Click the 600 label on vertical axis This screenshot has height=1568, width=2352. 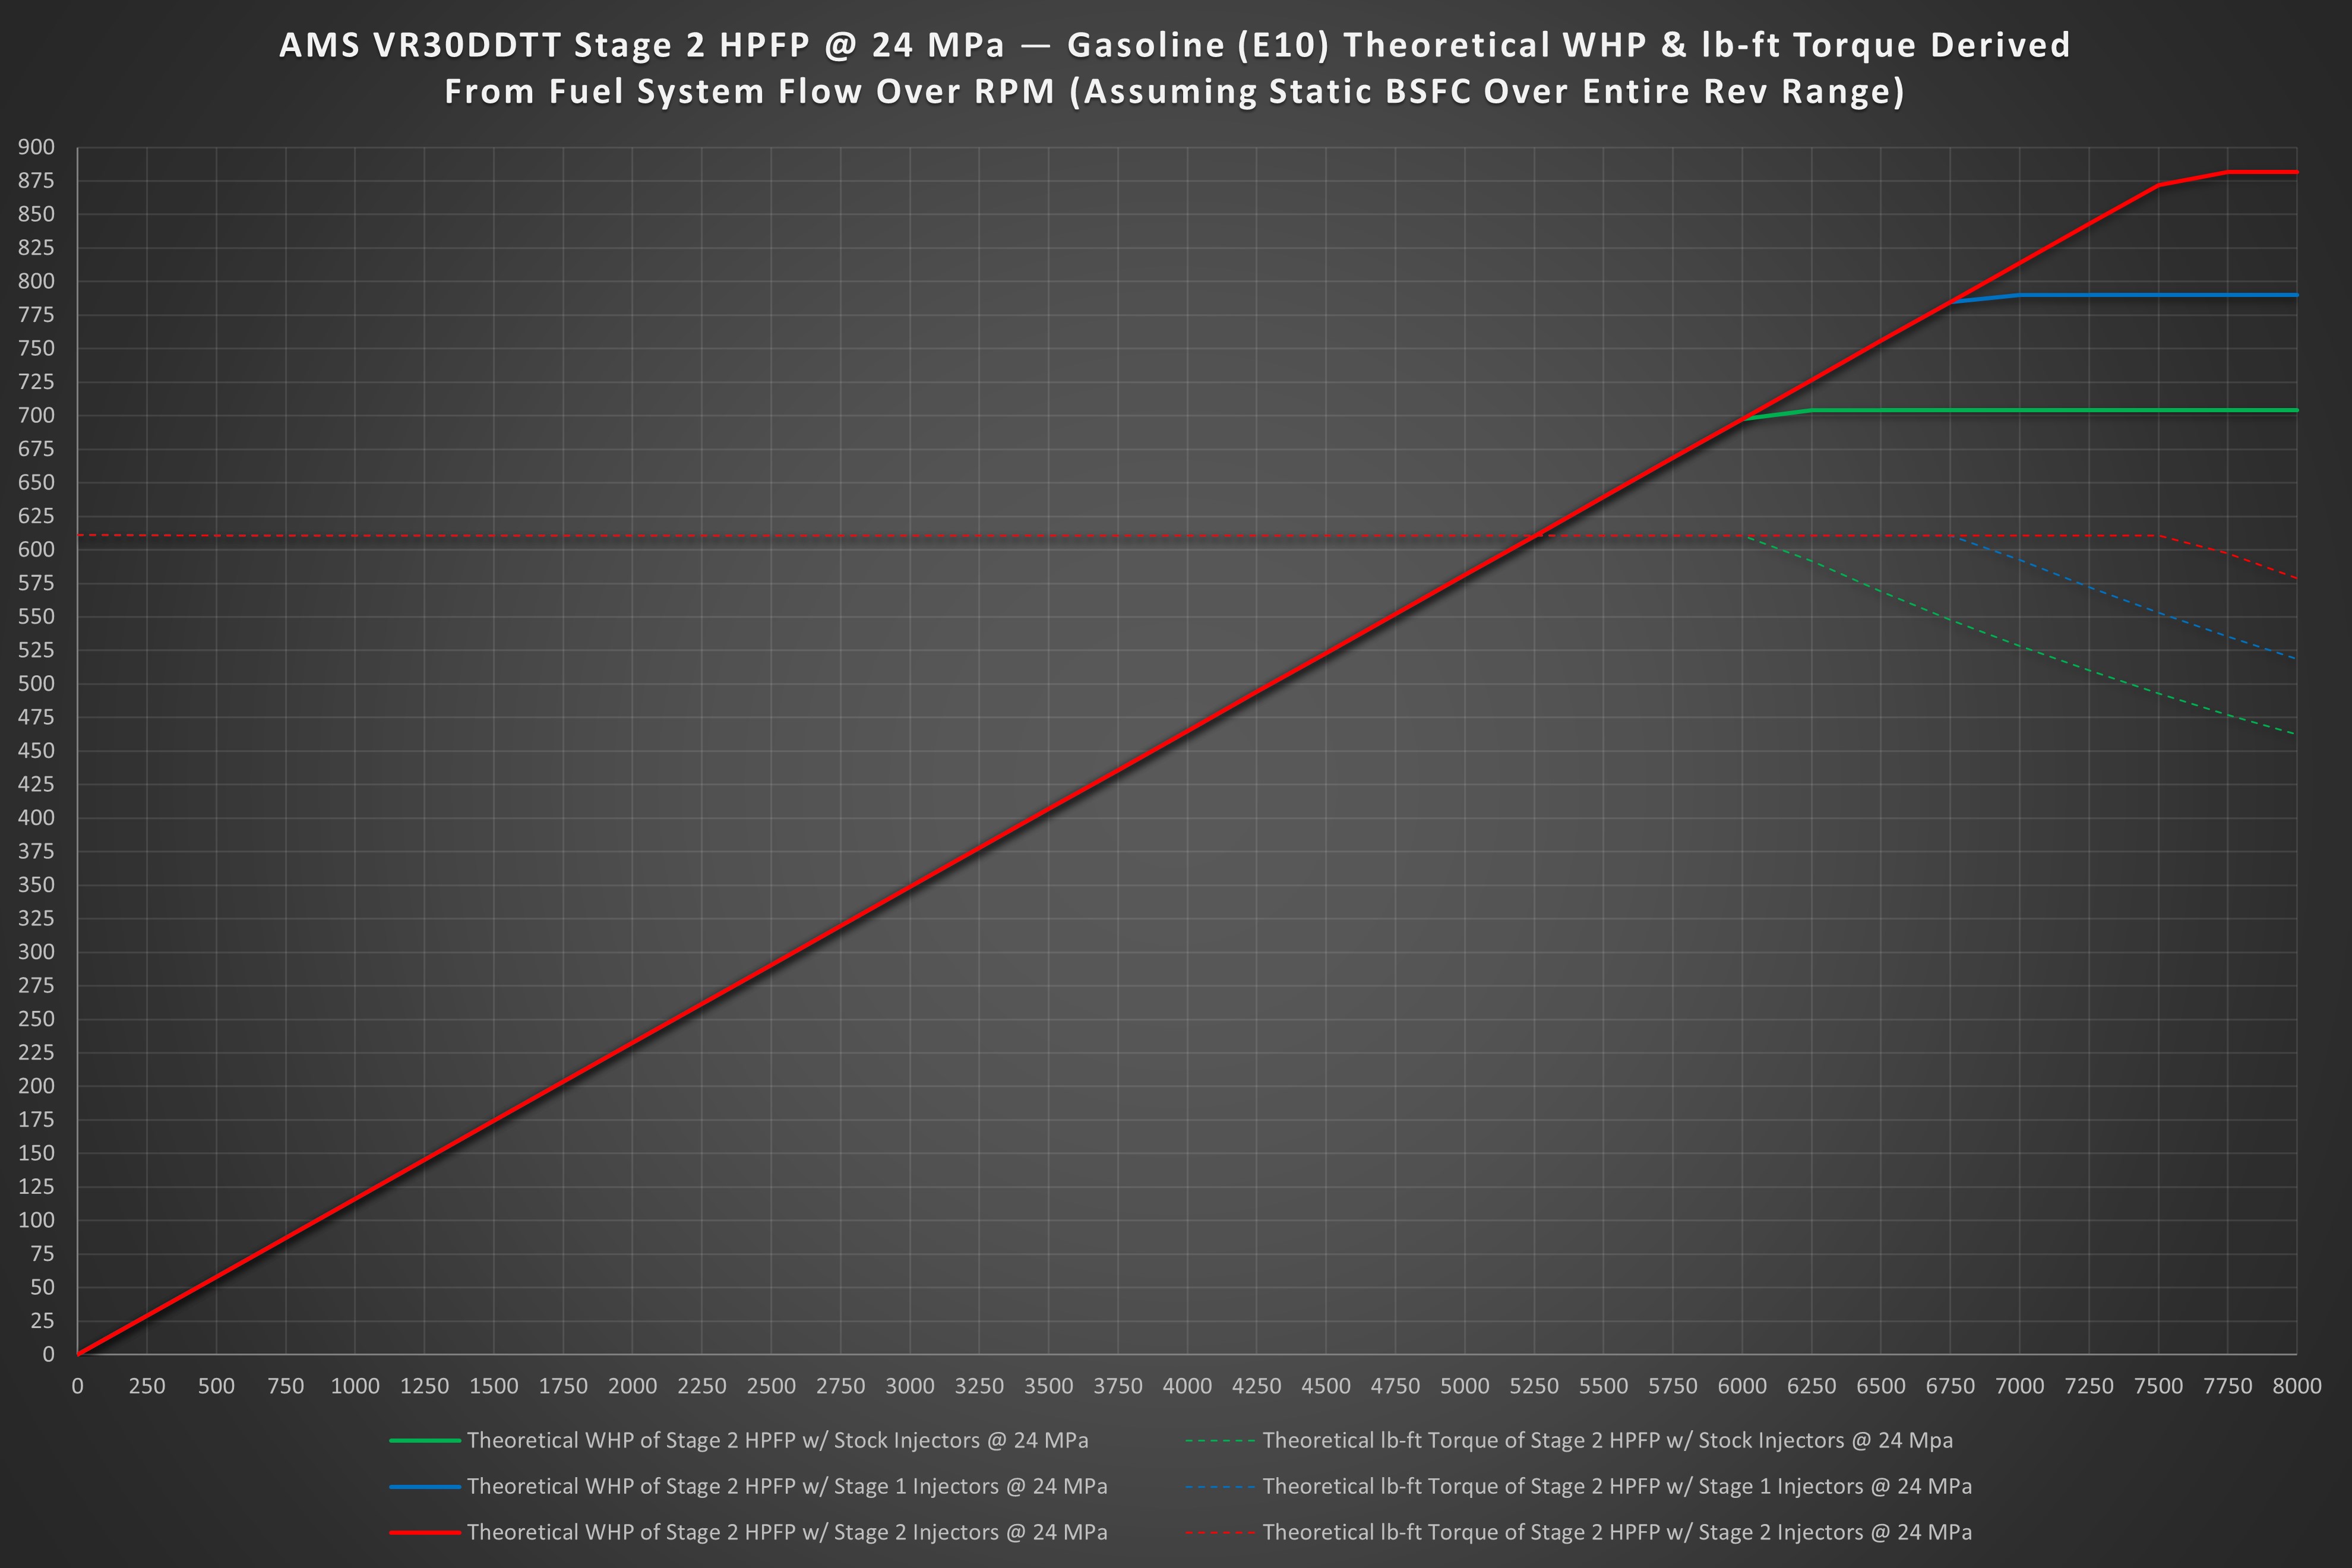[36, 549]
